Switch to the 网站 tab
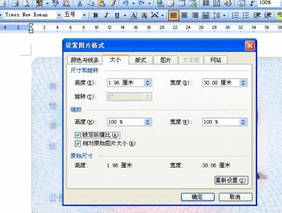The width and height of the screenshot is (282, 213). point(216,60)
